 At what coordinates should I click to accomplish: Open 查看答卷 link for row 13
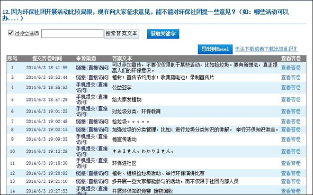click(291, 181)
